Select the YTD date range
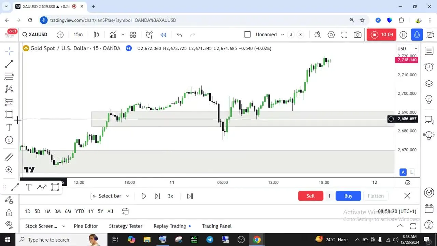 (80, 211)
